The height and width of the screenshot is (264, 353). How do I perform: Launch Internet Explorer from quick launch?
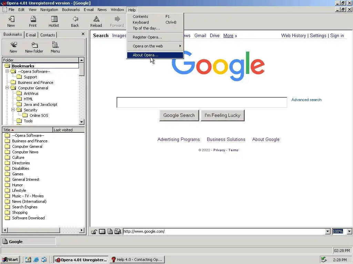(36, 260)
